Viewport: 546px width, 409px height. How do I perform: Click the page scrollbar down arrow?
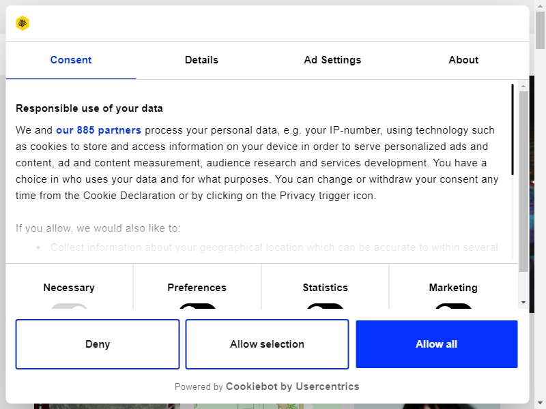point(541,404)
